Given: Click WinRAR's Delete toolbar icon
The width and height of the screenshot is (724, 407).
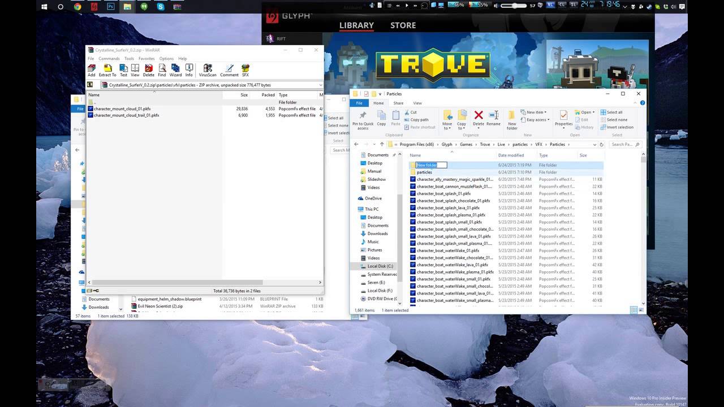Looking at the screenshot, I should (x=149, y=70).
